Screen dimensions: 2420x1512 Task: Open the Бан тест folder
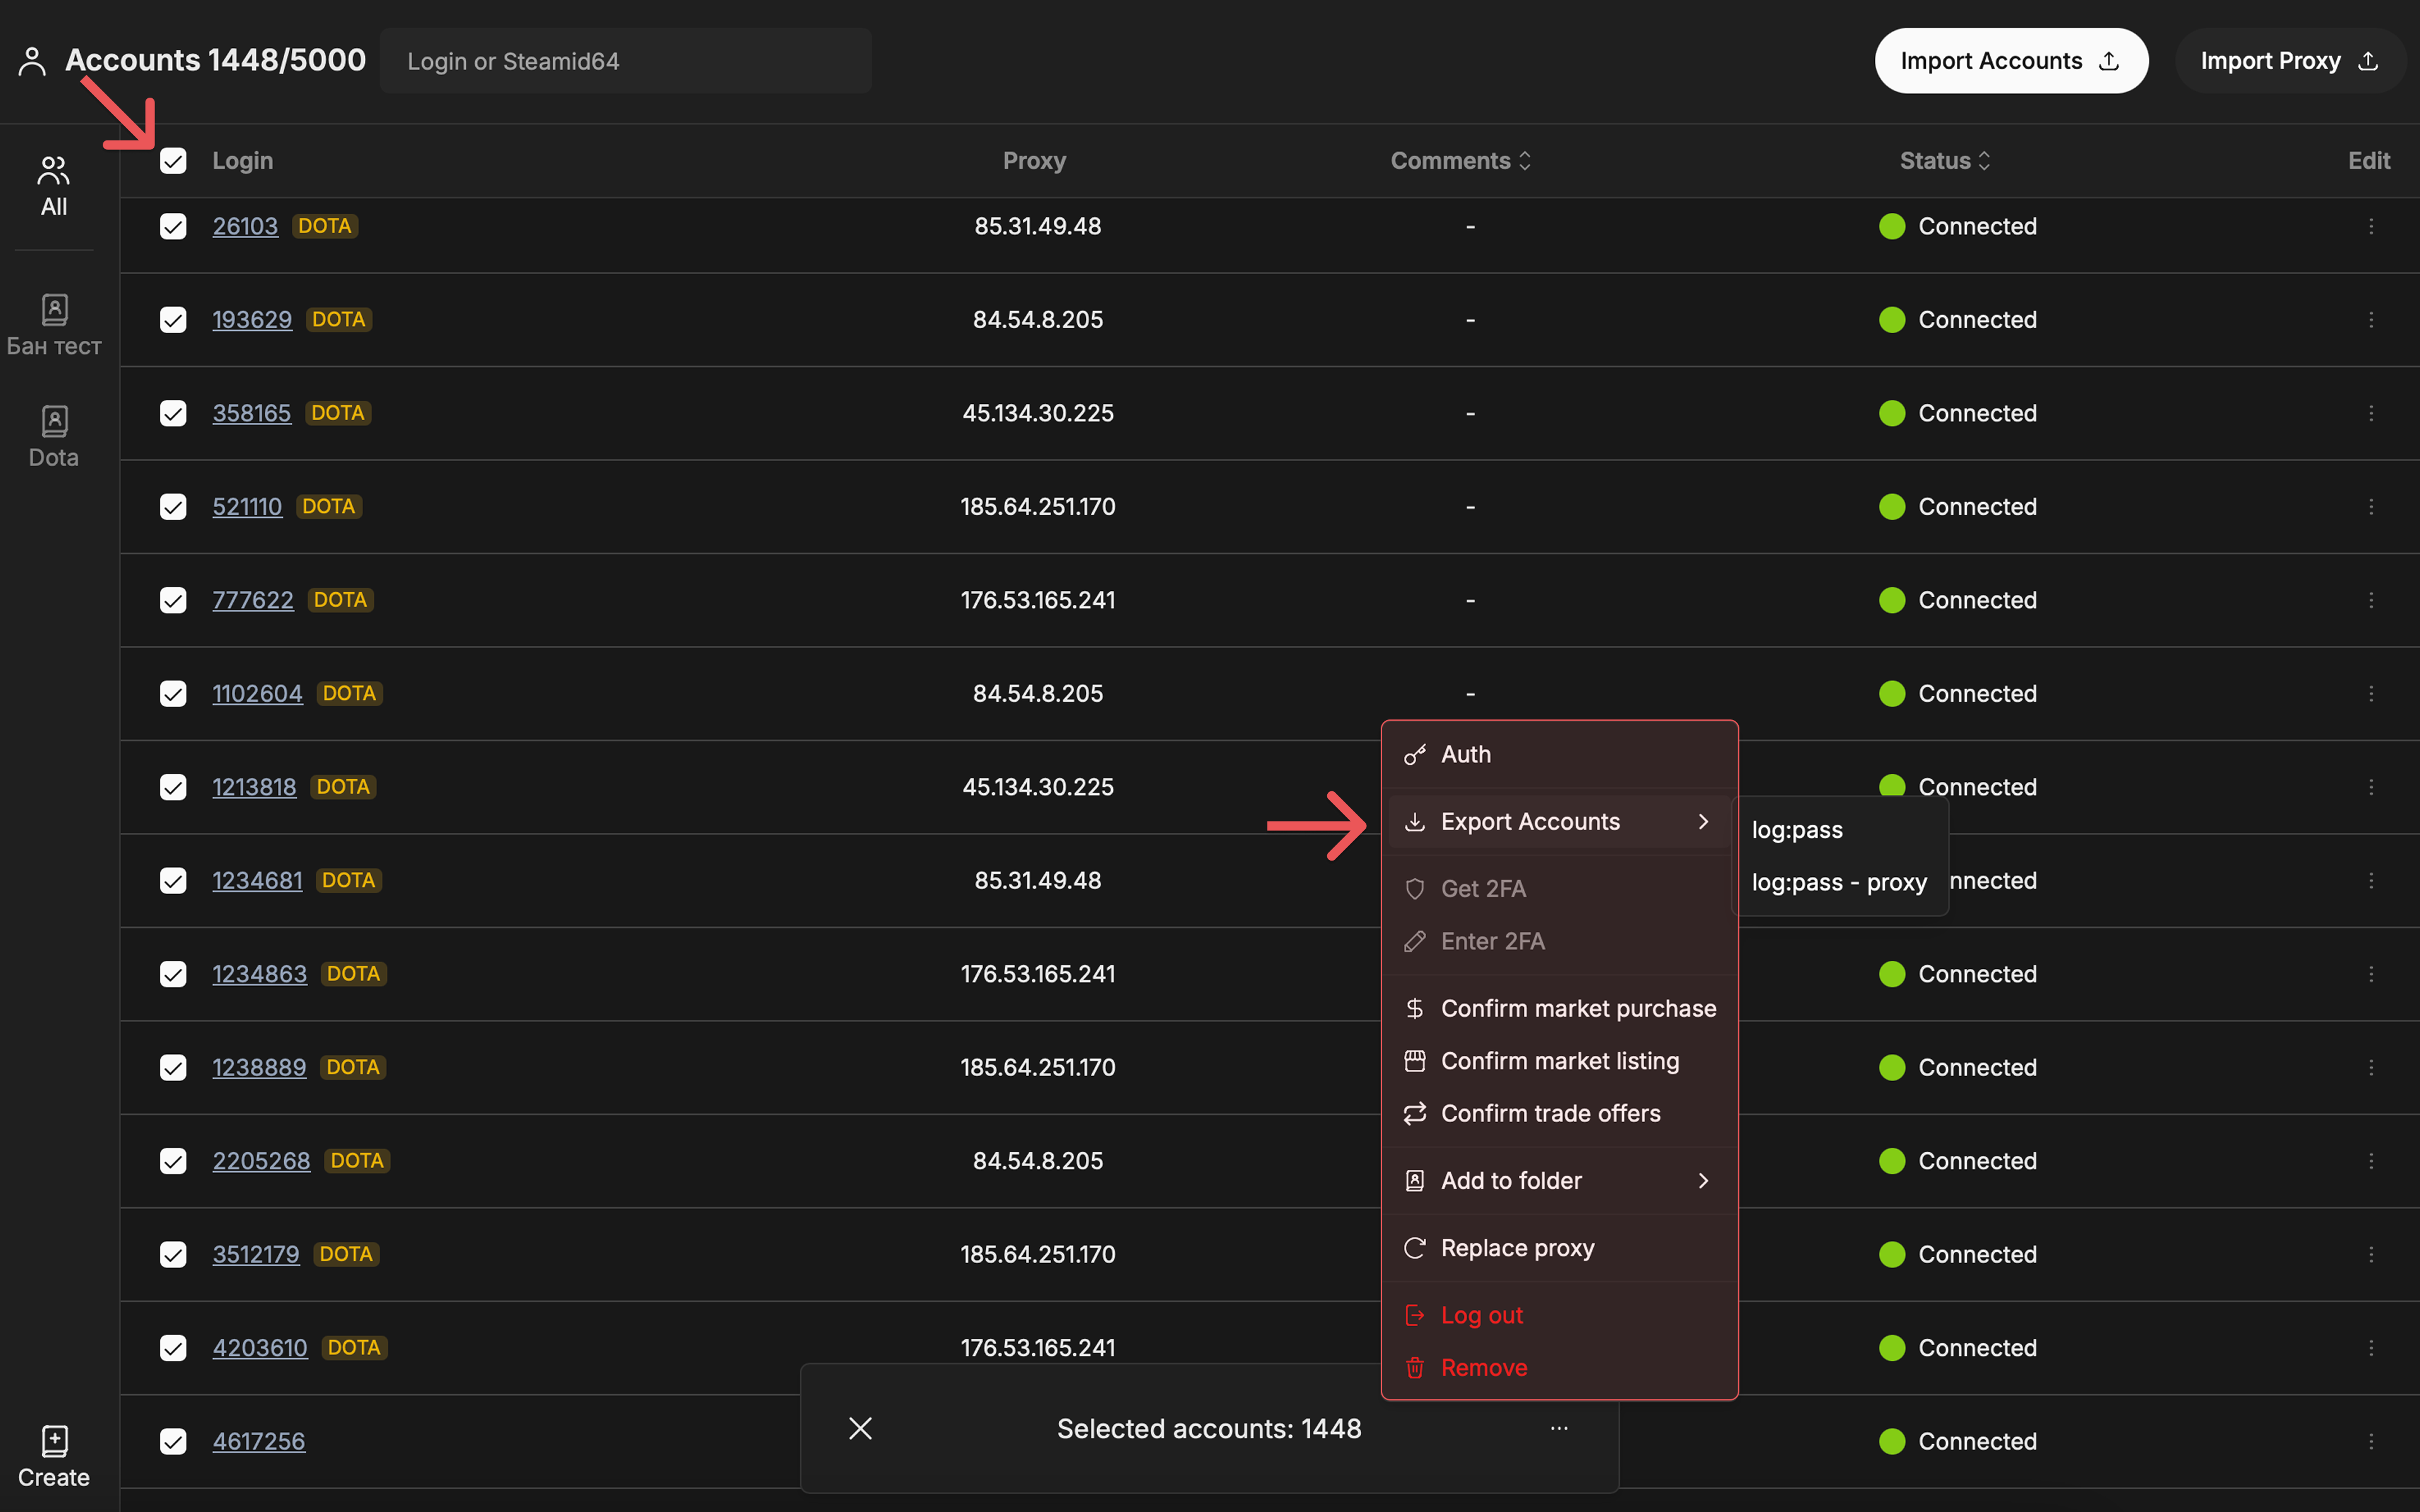pos(54,325)
